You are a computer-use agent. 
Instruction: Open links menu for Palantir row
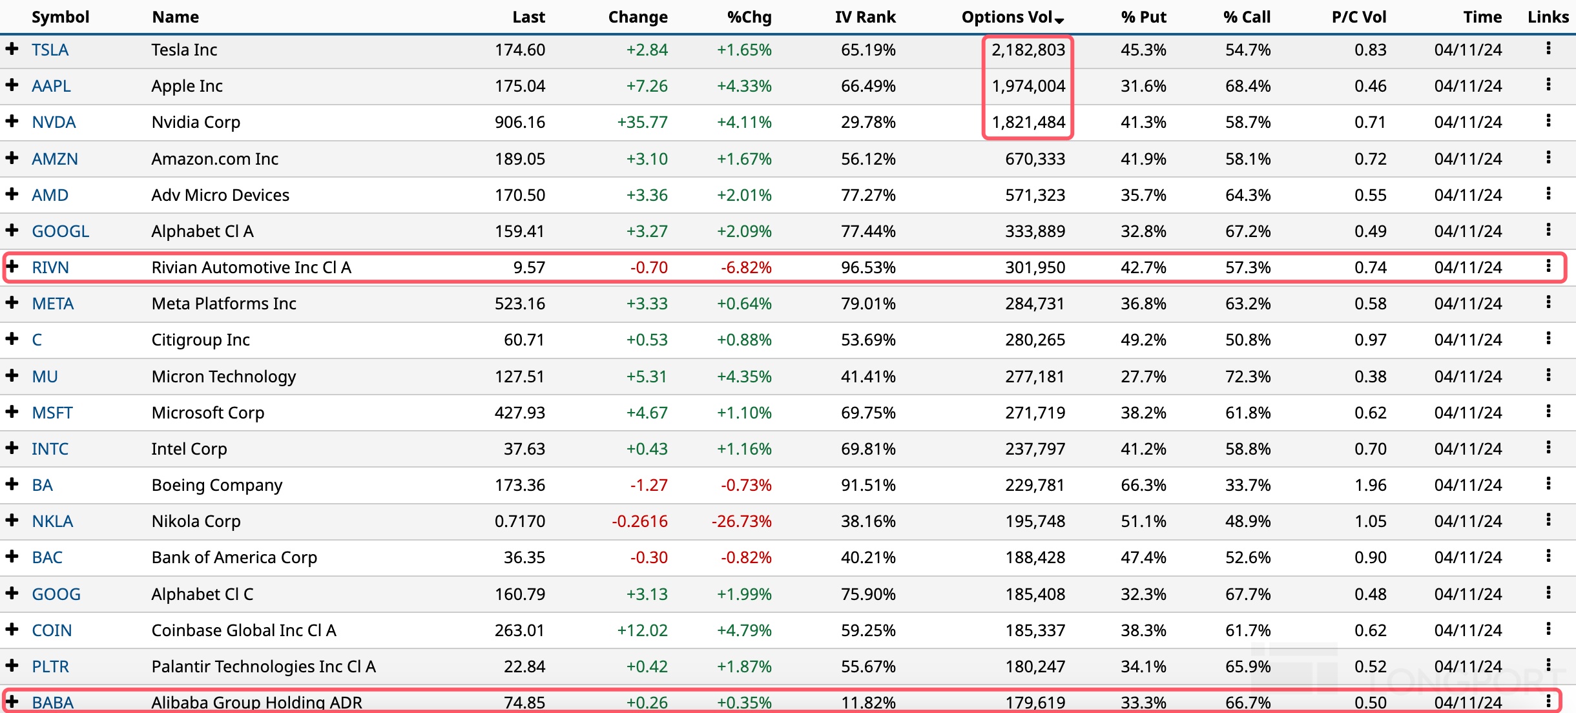1548,665
